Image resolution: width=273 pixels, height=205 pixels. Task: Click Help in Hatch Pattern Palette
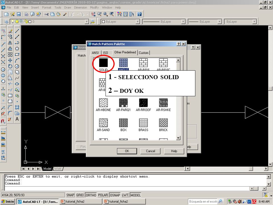pyautogui.click(x=174, y=151)
